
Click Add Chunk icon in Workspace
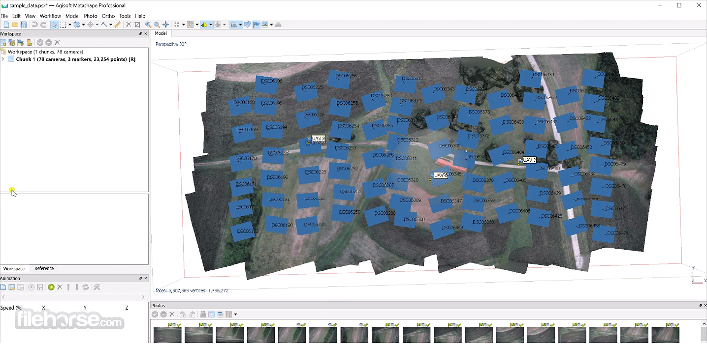tap(3, 43)
